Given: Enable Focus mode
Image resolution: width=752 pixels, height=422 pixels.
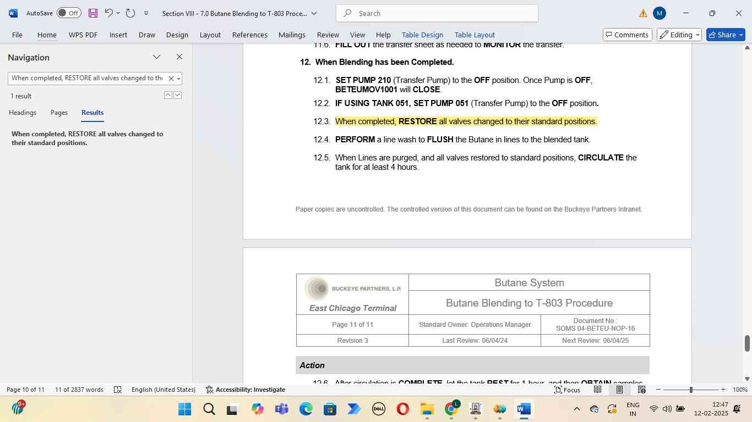Looking at the screenshot, I should point(567,390).
